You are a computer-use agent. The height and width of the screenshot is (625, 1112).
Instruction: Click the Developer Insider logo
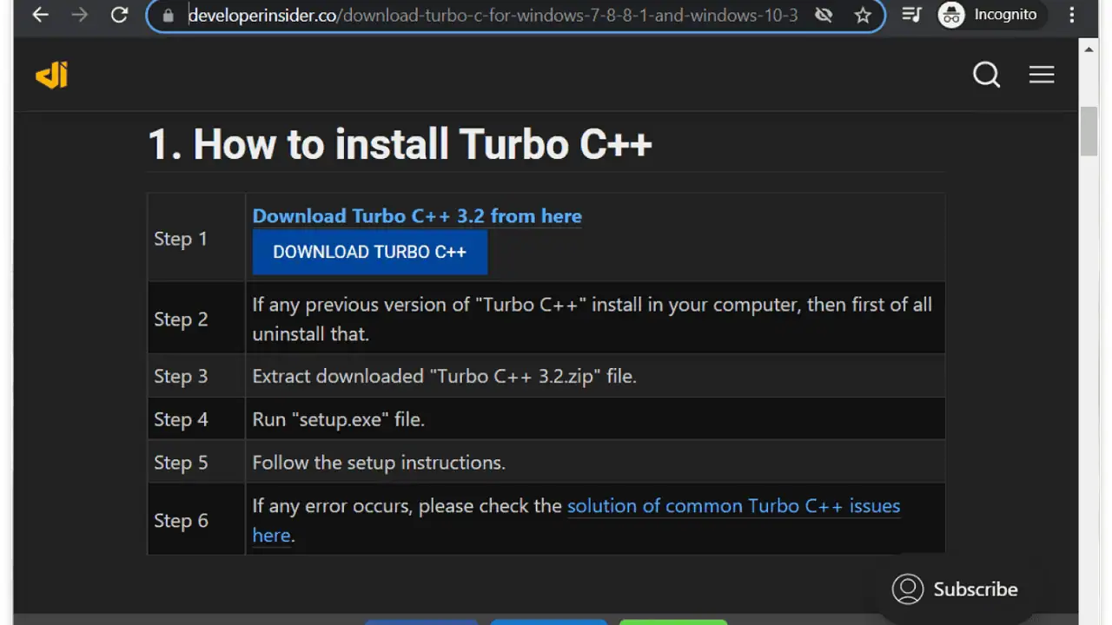click(51, 76)
